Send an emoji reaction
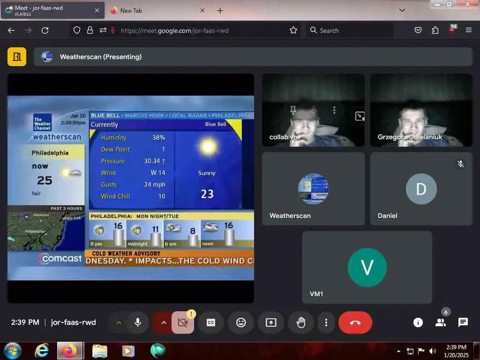 click(241, 322)
